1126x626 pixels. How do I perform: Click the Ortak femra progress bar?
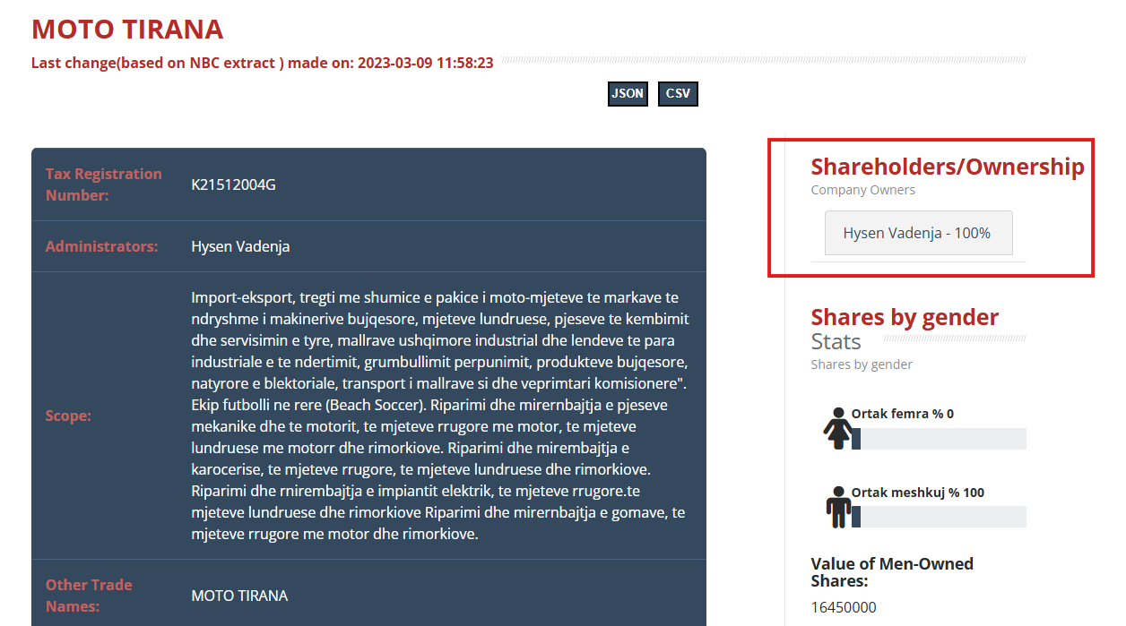click(x=938, y=439)
